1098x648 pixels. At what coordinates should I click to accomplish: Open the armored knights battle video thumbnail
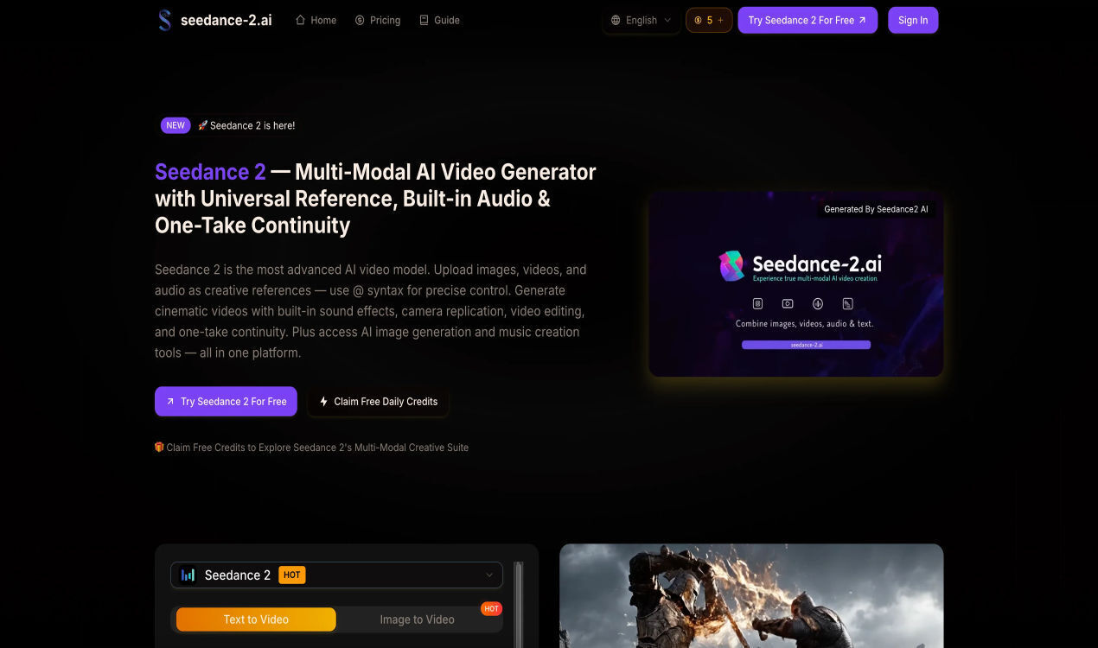750,596
